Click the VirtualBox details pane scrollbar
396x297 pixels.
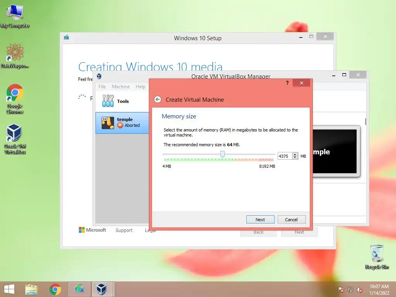click(x=365, y=121)
